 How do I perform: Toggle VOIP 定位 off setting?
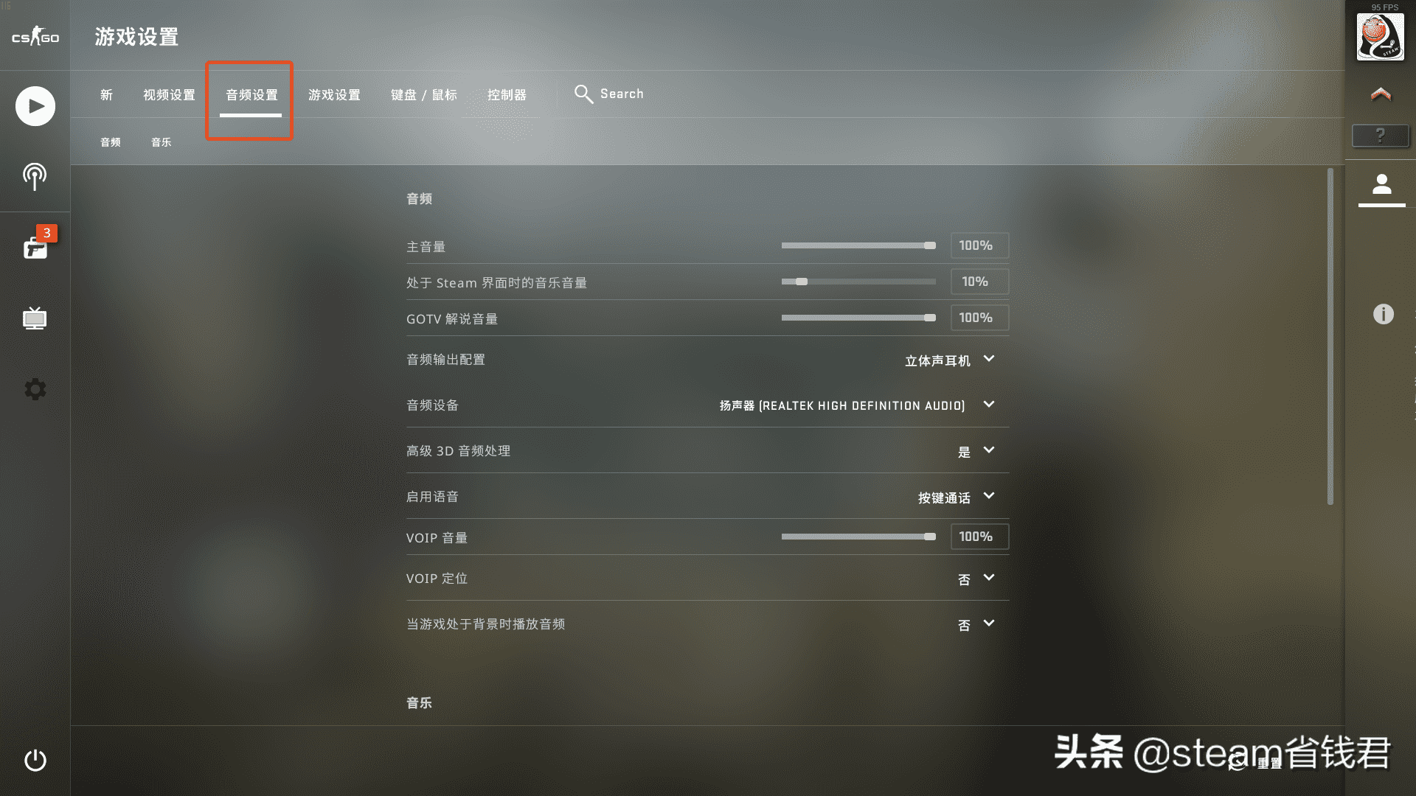(974, 577)
